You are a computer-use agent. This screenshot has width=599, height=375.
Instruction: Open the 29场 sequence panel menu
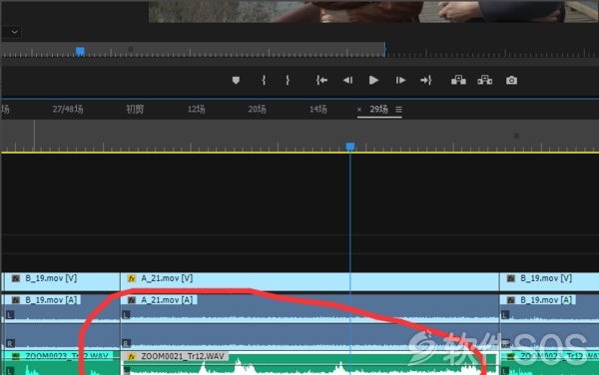(x=398, y=110)
